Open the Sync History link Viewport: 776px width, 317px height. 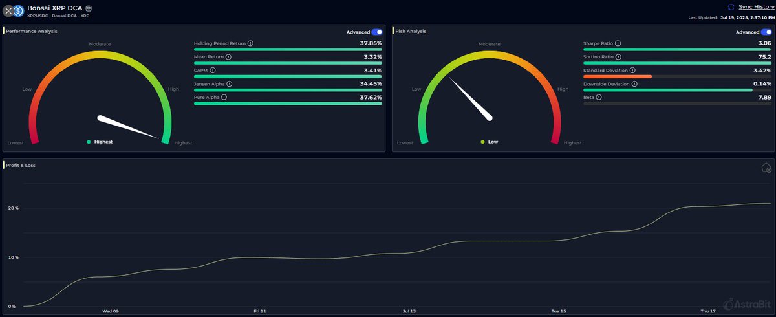(x=755, y=6)
